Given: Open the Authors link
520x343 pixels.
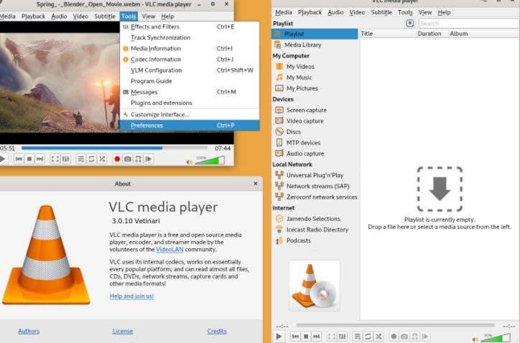Looking at the screenshot, I should coord(29,331).
